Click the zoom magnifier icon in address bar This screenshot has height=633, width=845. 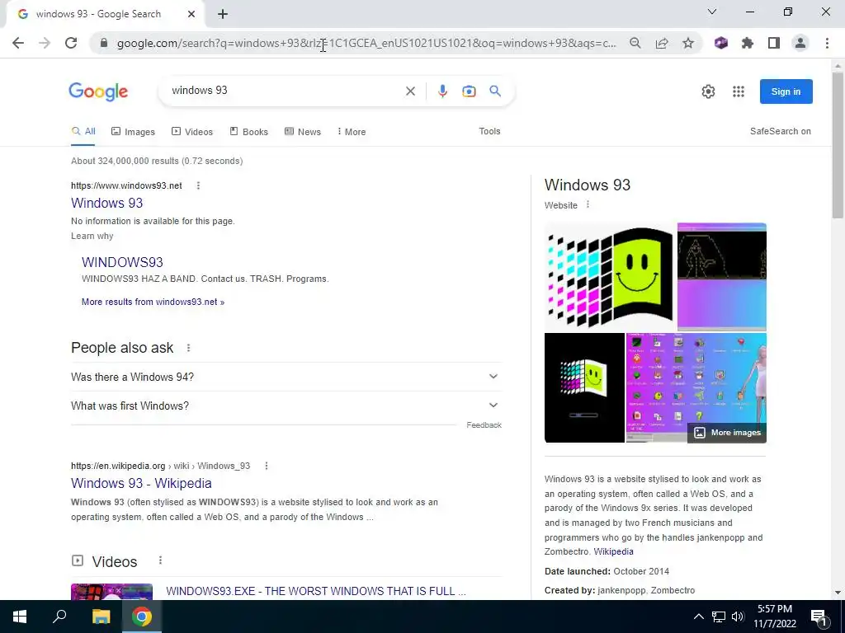635,43
